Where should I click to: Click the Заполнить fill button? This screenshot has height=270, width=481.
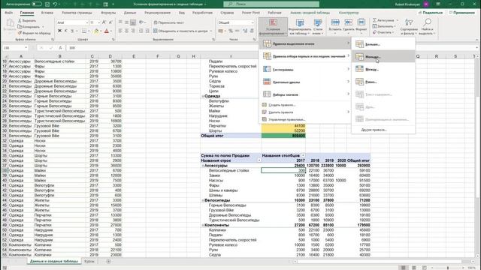click(x=383, y=26)
